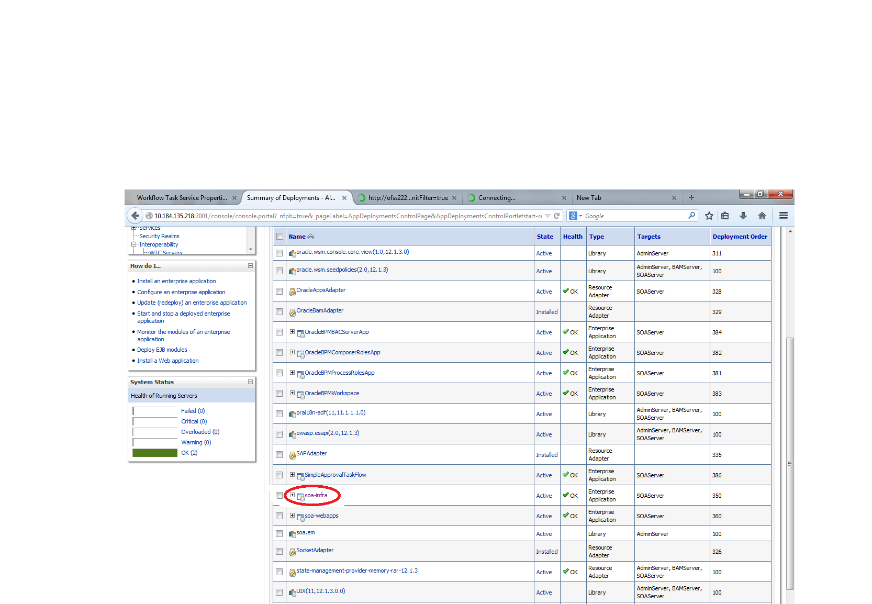872x604 pixels.
Task: Expand the SimpleApprovalTaskFlow deployment
Action: point(292,474)
